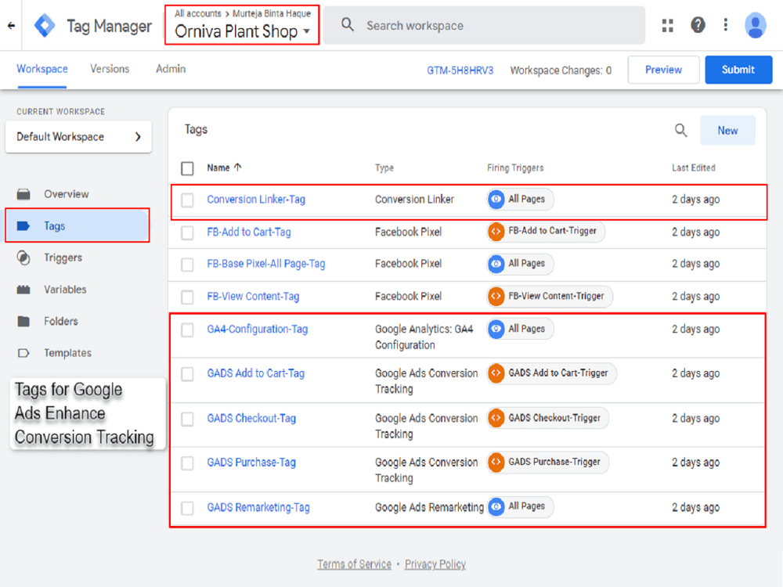Click the Last Edited column header
The image size is (783, 587).
[693, 167]
